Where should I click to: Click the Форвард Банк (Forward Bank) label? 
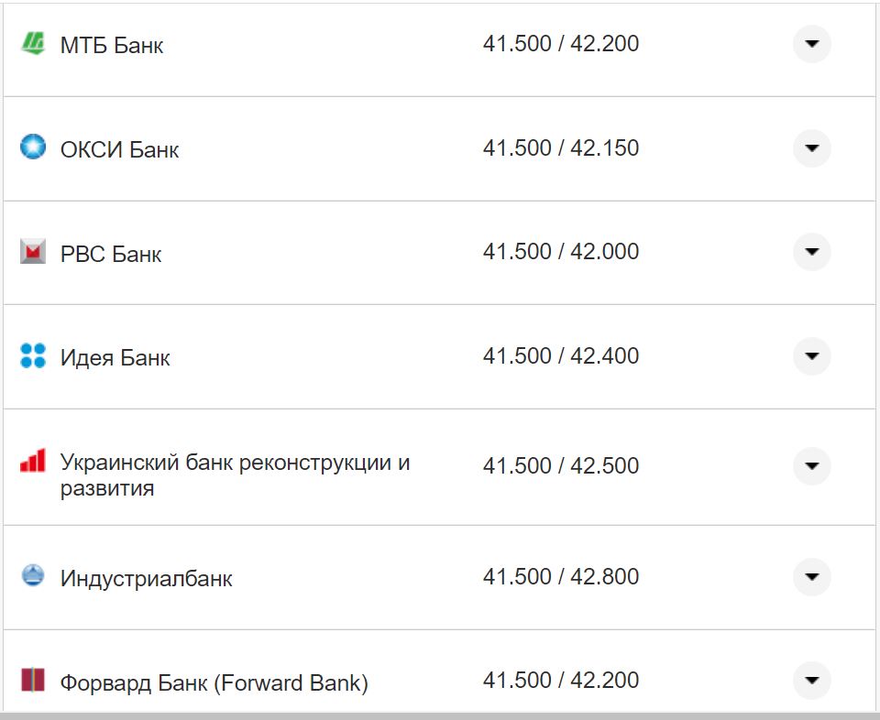click(x=213, y=682)
